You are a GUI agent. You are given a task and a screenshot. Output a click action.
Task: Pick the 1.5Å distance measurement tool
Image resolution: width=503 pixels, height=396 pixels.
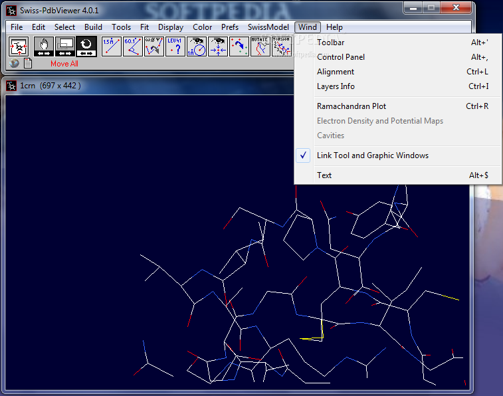(112, 47)
